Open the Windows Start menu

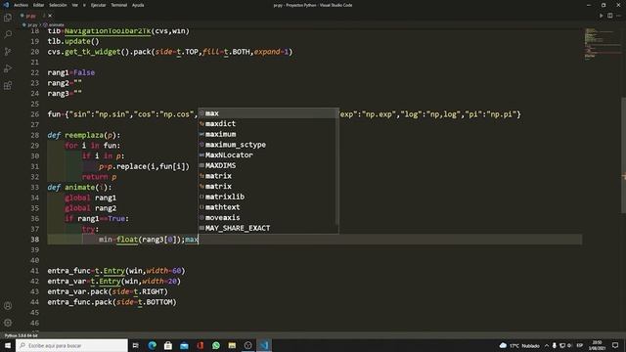[x=8, y=345]
